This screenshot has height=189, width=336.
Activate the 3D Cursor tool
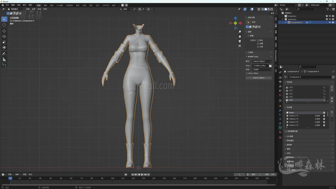coord(4,25)
